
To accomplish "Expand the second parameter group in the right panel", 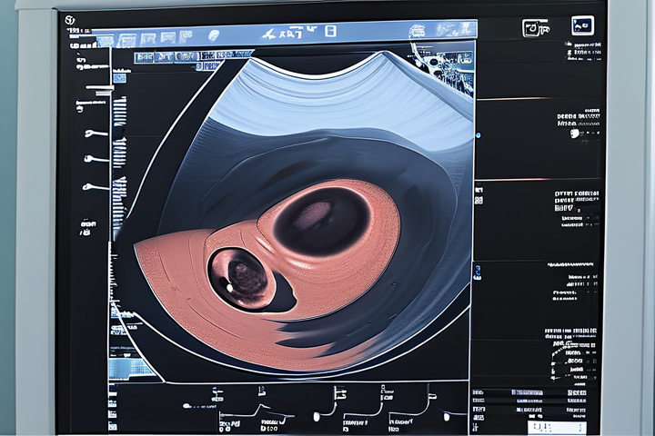I will pos(577,207).
